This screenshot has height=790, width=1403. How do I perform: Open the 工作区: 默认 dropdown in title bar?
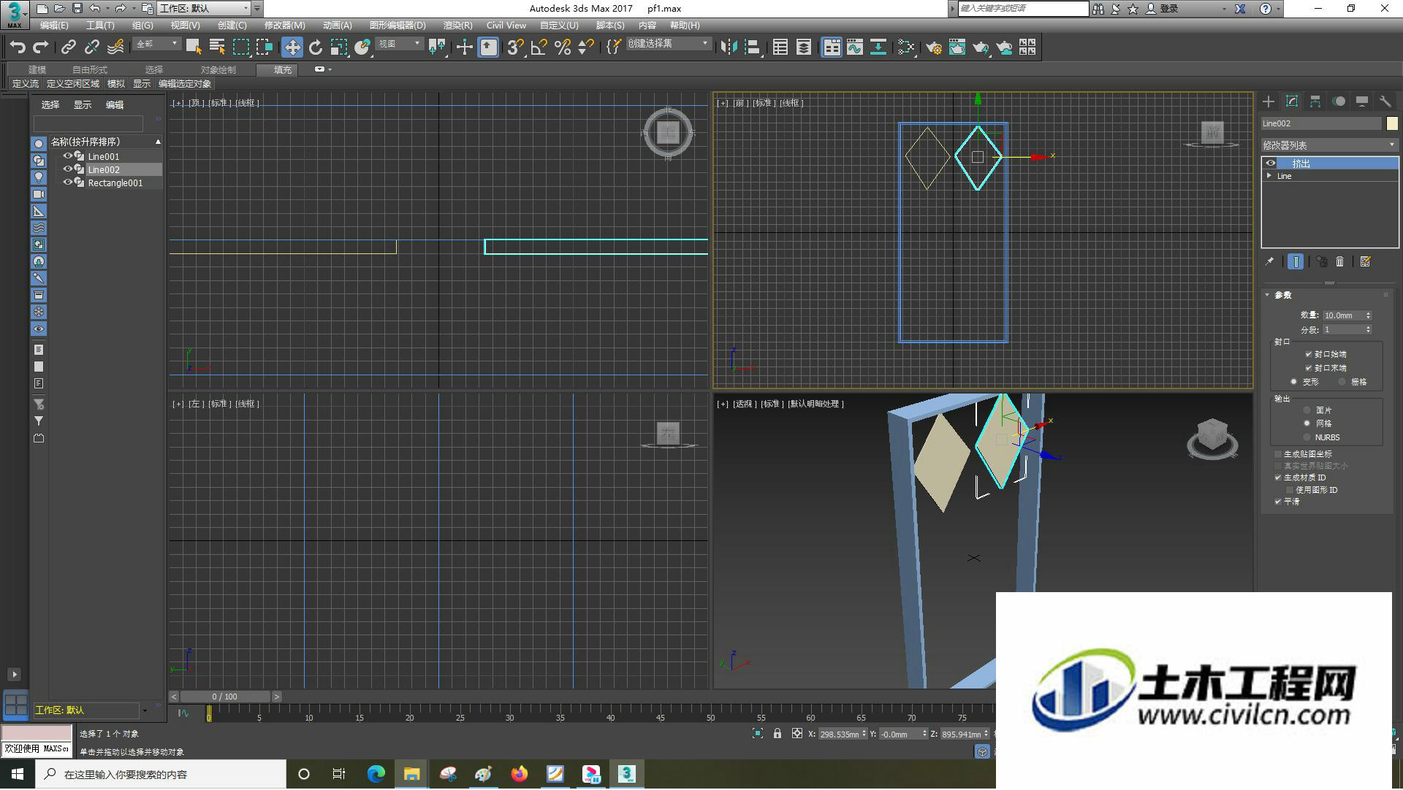pyautogui.click(x=205, y=9)
